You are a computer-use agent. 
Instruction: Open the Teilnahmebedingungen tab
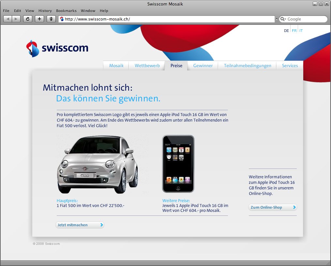(248, 66)
